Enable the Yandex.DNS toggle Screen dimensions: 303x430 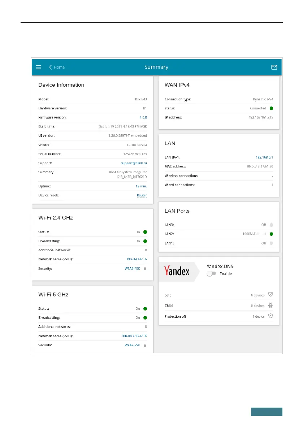pos(211,274)
